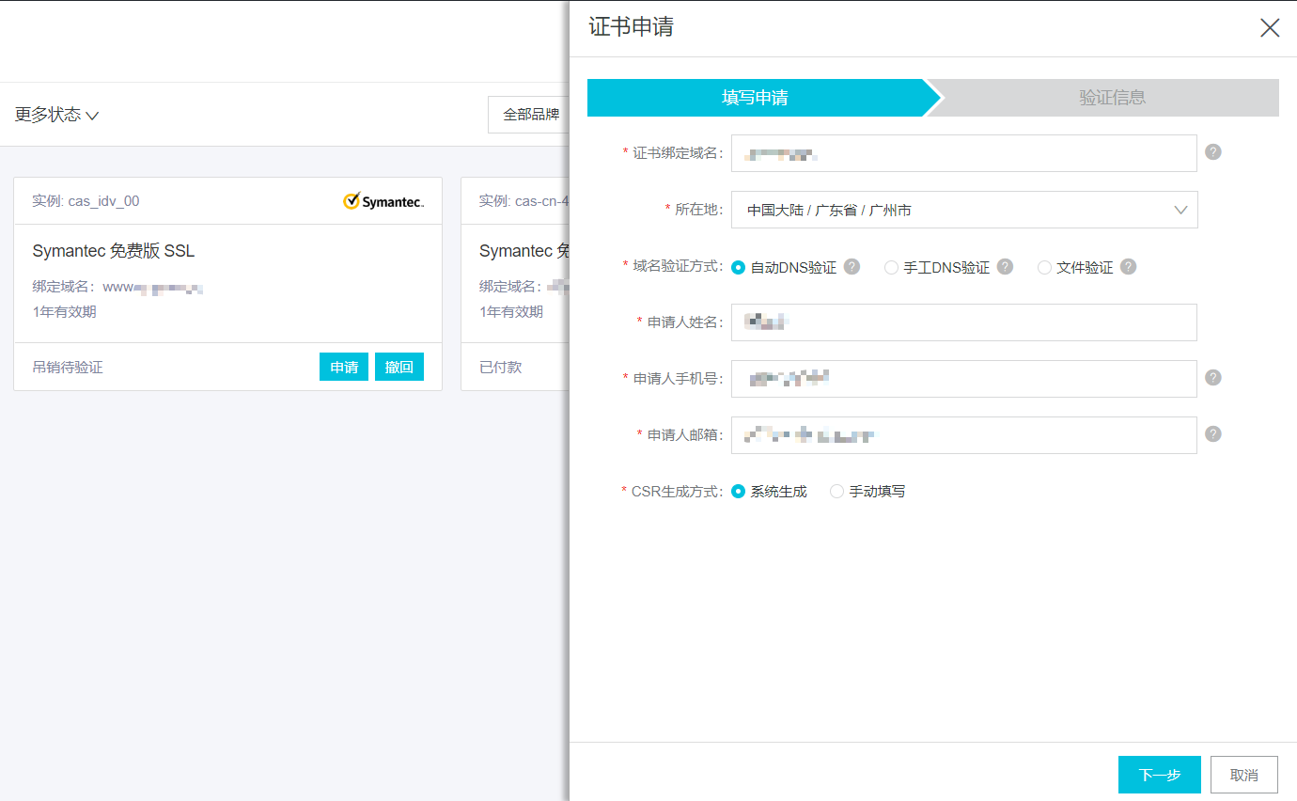Switch to the 填写申请 step tab
Screen dimensions: 1297x801
pyautogui.click(x=755, y=98)
